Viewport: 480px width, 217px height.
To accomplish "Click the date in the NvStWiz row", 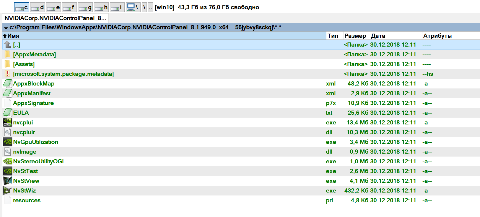I will [x=393, y=190].
